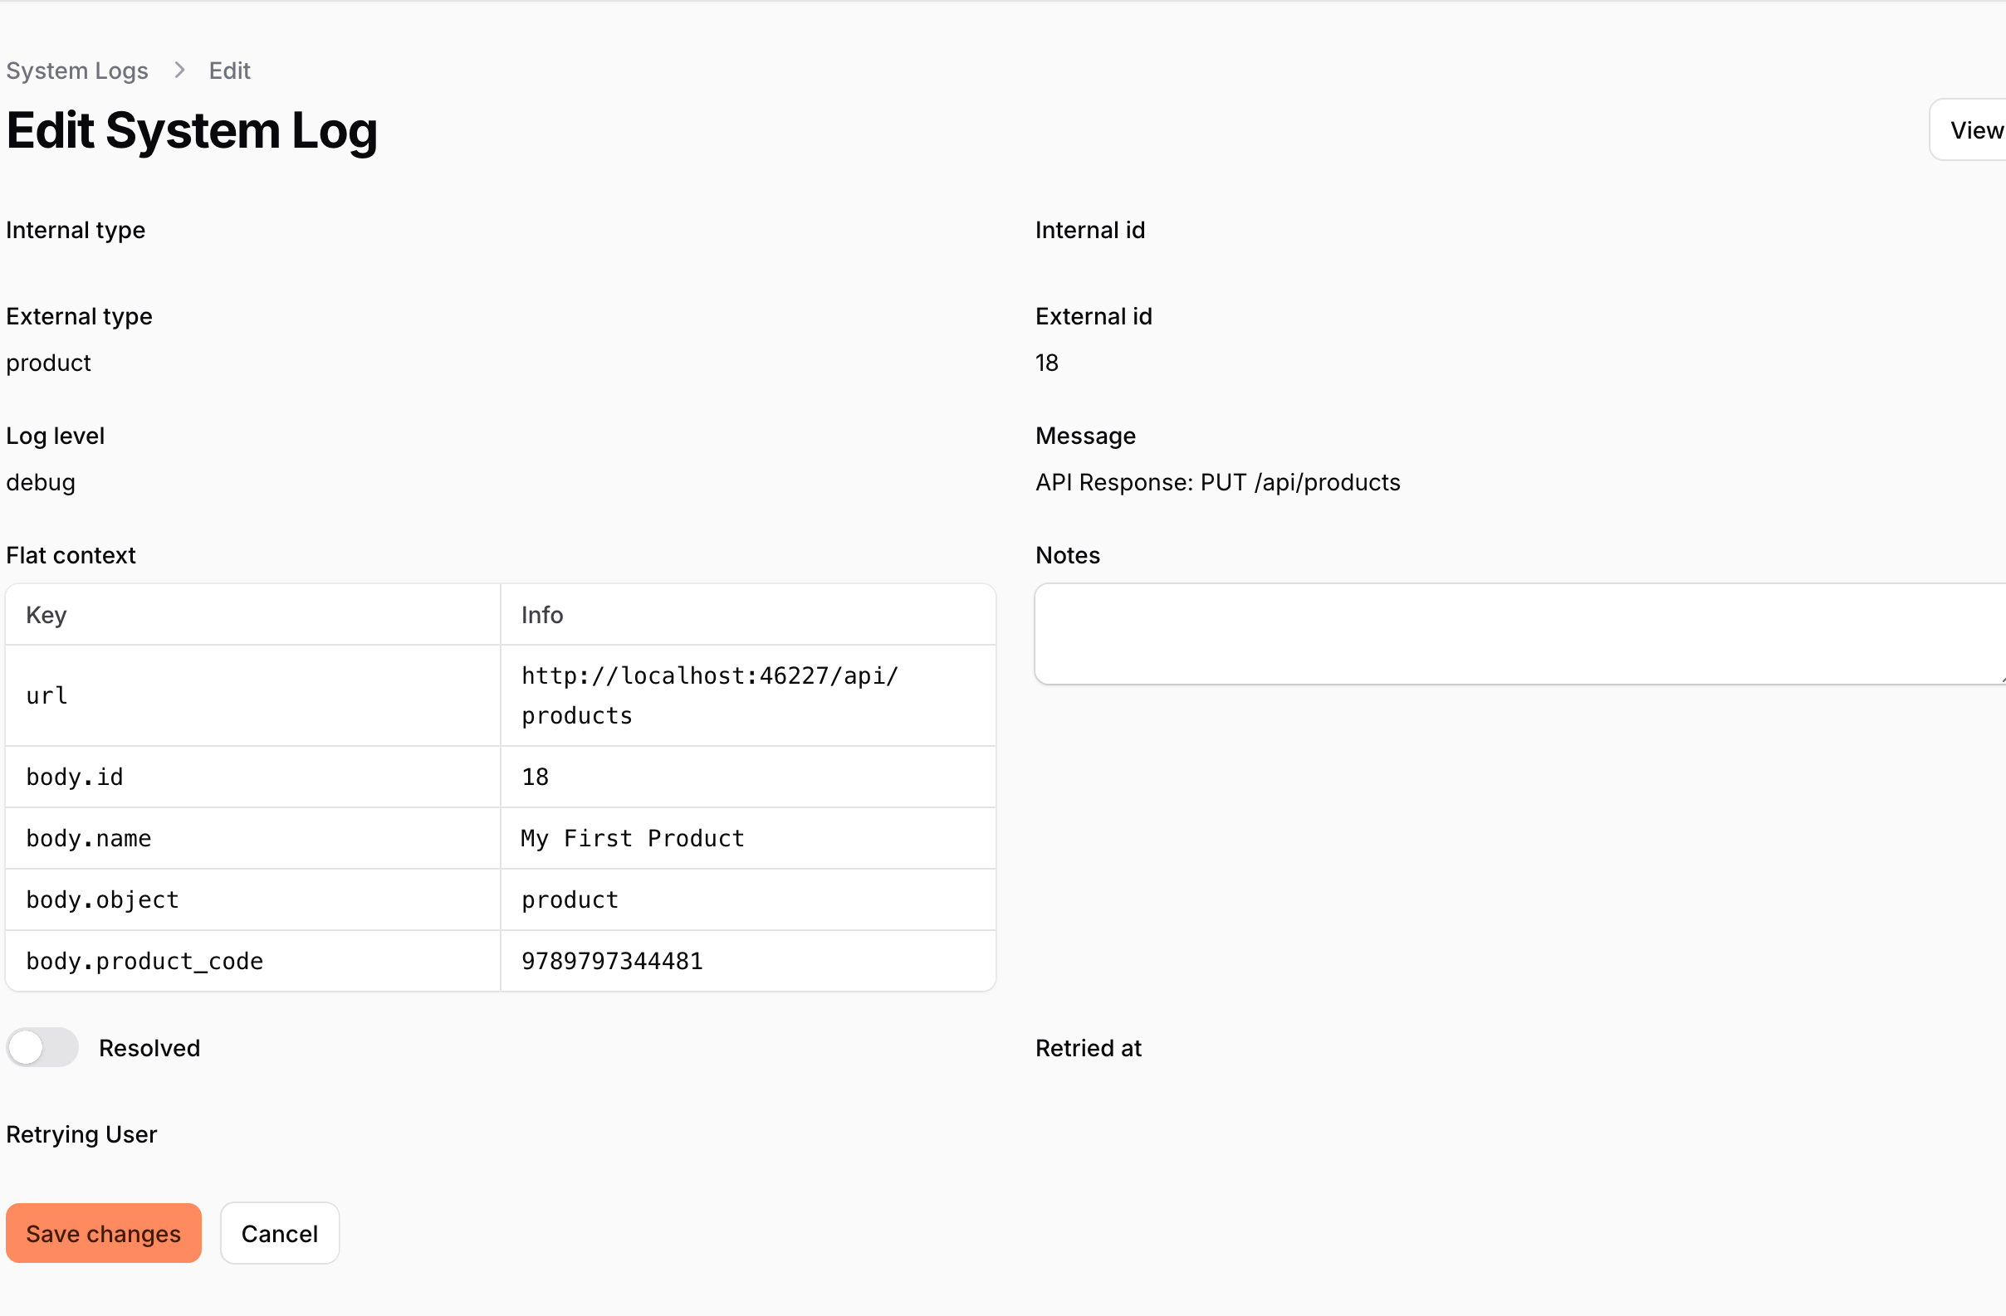Cancel editing the system log
The width and height of the screenshot is (2006, 1316).
tap(280, 1232)
